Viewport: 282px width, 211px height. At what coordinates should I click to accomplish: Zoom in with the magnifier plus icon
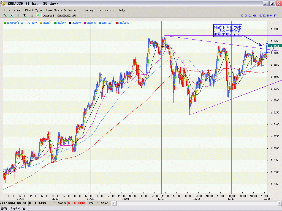(25, 15)
